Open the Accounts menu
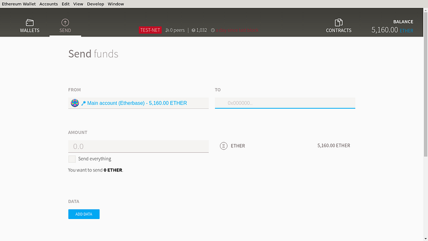 49,4
